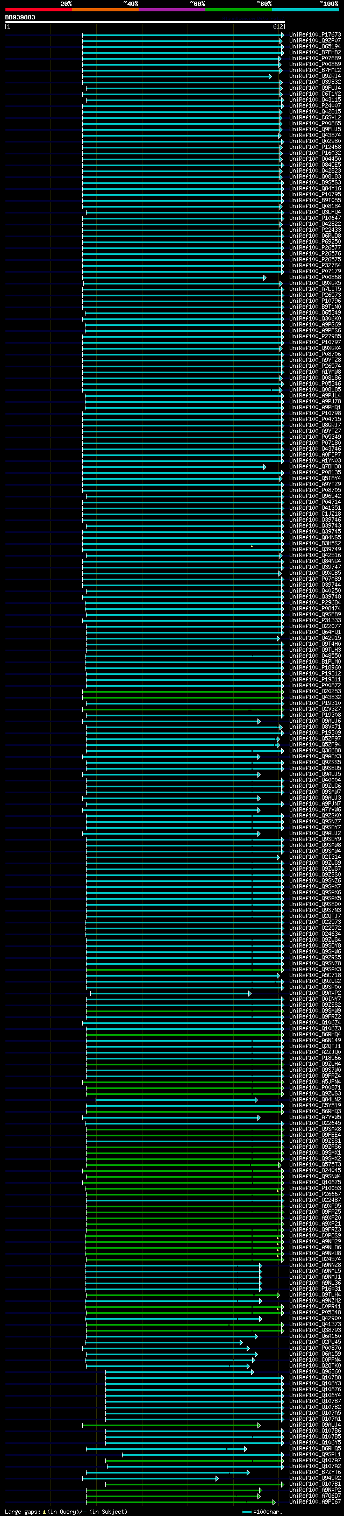
Task: Select hit UniRef100_Q84Y16
Action: click(x=314, y=188)
